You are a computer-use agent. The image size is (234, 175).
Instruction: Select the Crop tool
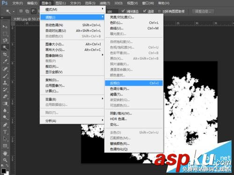(x=5, y=54)
